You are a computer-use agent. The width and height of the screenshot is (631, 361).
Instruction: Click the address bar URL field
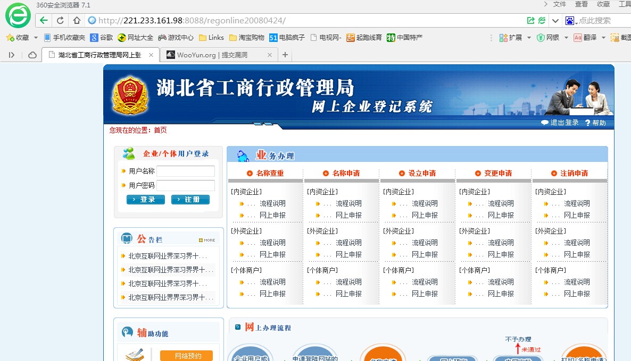click(306, 21)
